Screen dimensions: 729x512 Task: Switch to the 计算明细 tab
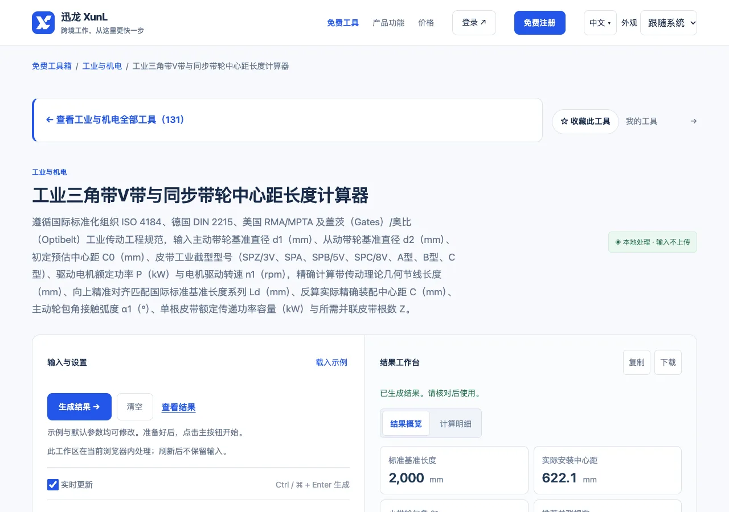456,423
